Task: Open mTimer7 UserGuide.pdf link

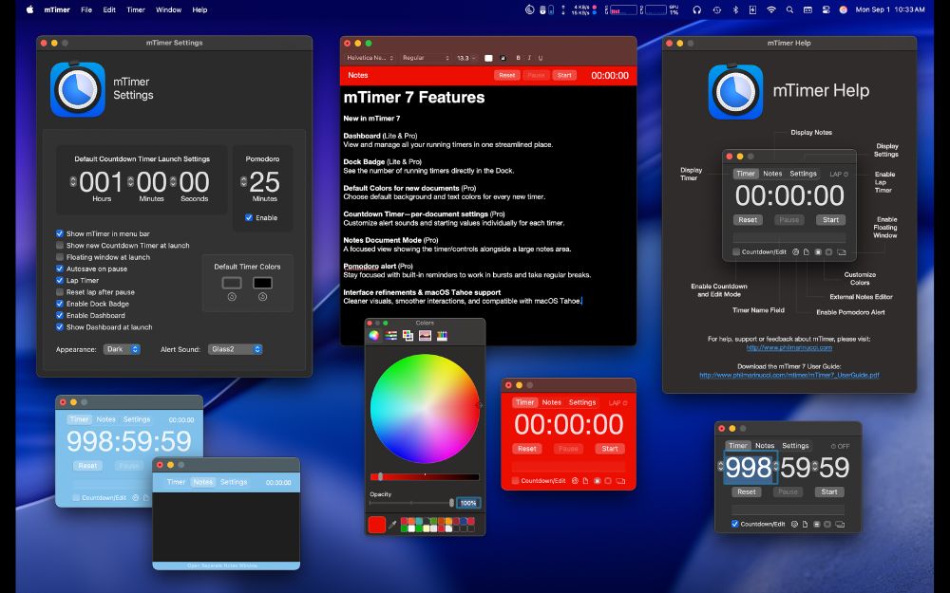Action: [788, 375]
